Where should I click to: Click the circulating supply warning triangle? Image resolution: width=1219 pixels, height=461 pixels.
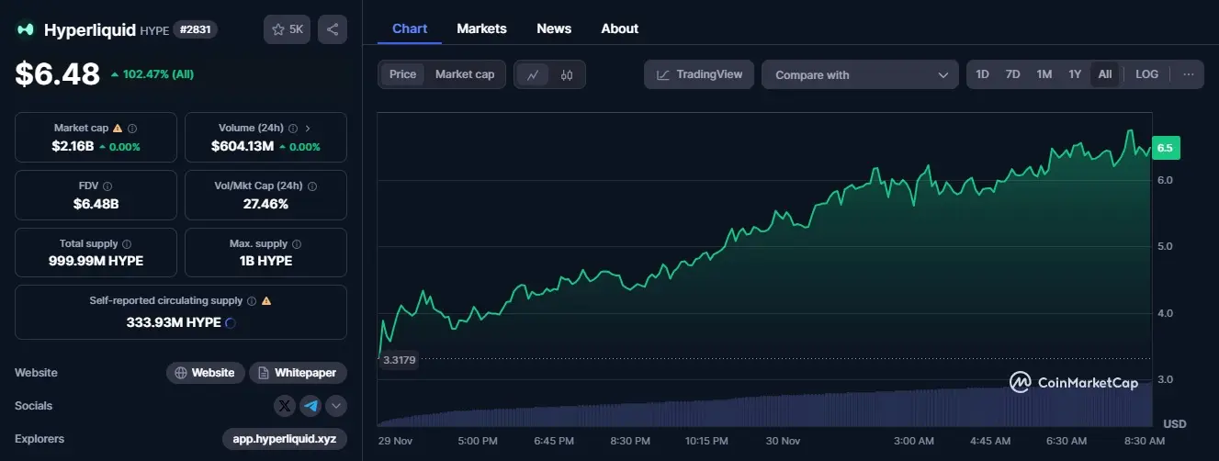[x=266, y=300]
